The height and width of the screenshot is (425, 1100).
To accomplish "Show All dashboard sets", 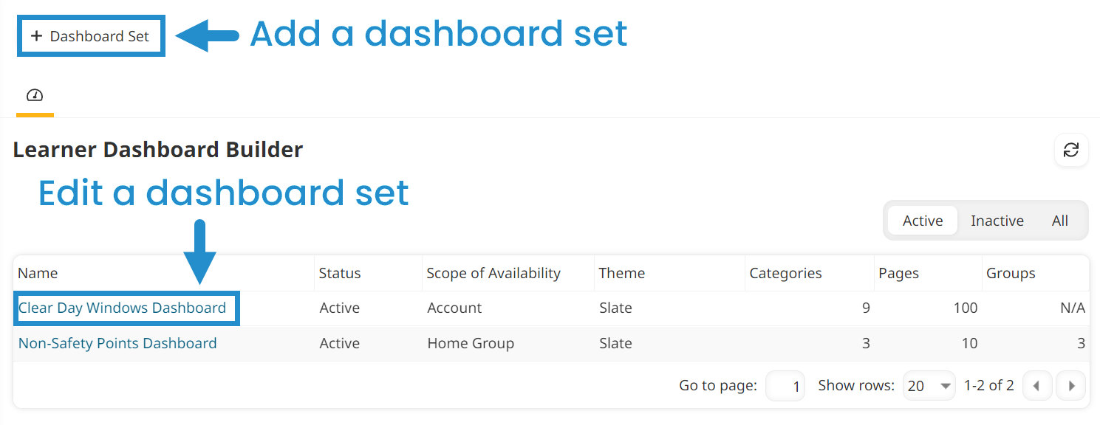I will click(x=1060, y=221).
